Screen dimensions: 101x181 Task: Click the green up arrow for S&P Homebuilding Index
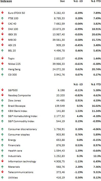coord(2,116)
